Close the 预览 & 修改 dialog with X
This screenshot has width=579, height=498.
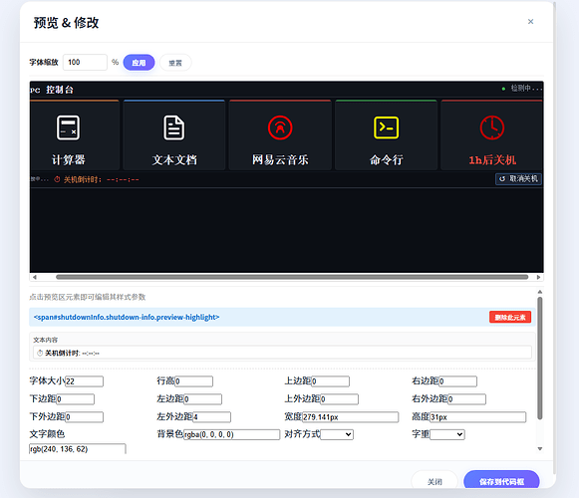tap(530, 22)
